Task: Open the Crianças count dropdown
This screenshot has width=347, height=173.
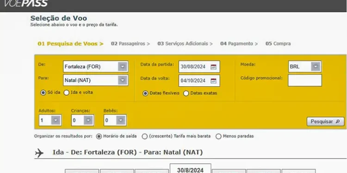Action: [x=82, y=120]
